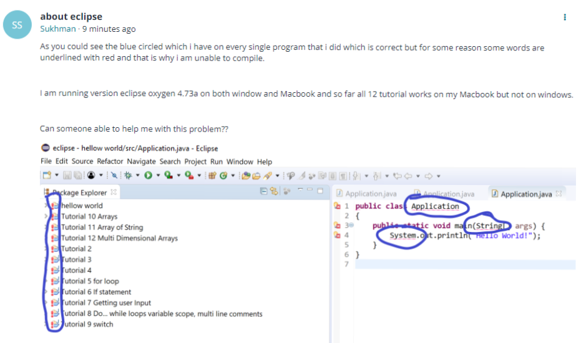
Task: Click the Coverage launch icon
Action: [x=168, y=175]
